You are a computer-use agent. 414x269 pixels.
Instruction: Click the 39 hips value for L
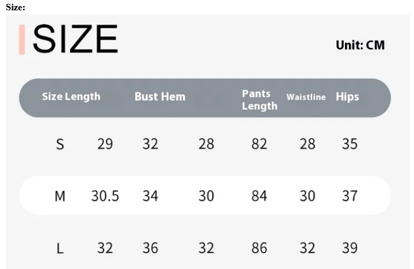(x=349, y=248)
